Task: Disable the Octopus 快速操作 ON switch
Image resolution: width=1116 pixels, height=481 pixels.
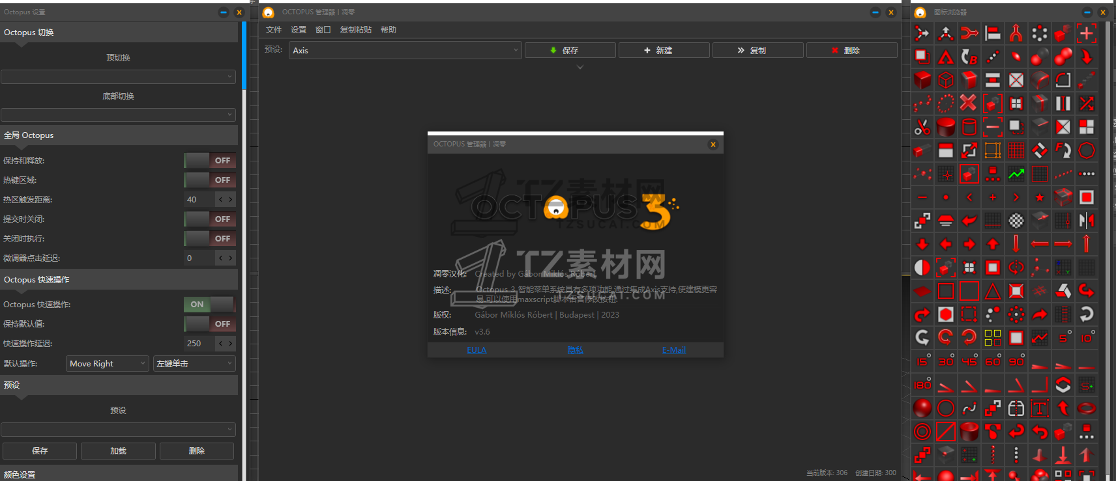Action: click(209, 305)
